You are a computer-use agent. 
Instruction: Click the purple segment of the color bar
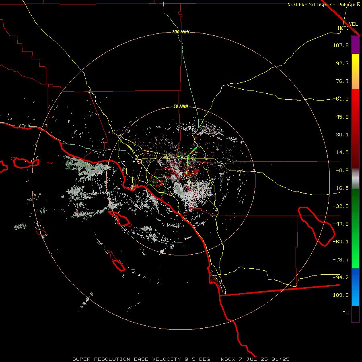click(355, 45)
